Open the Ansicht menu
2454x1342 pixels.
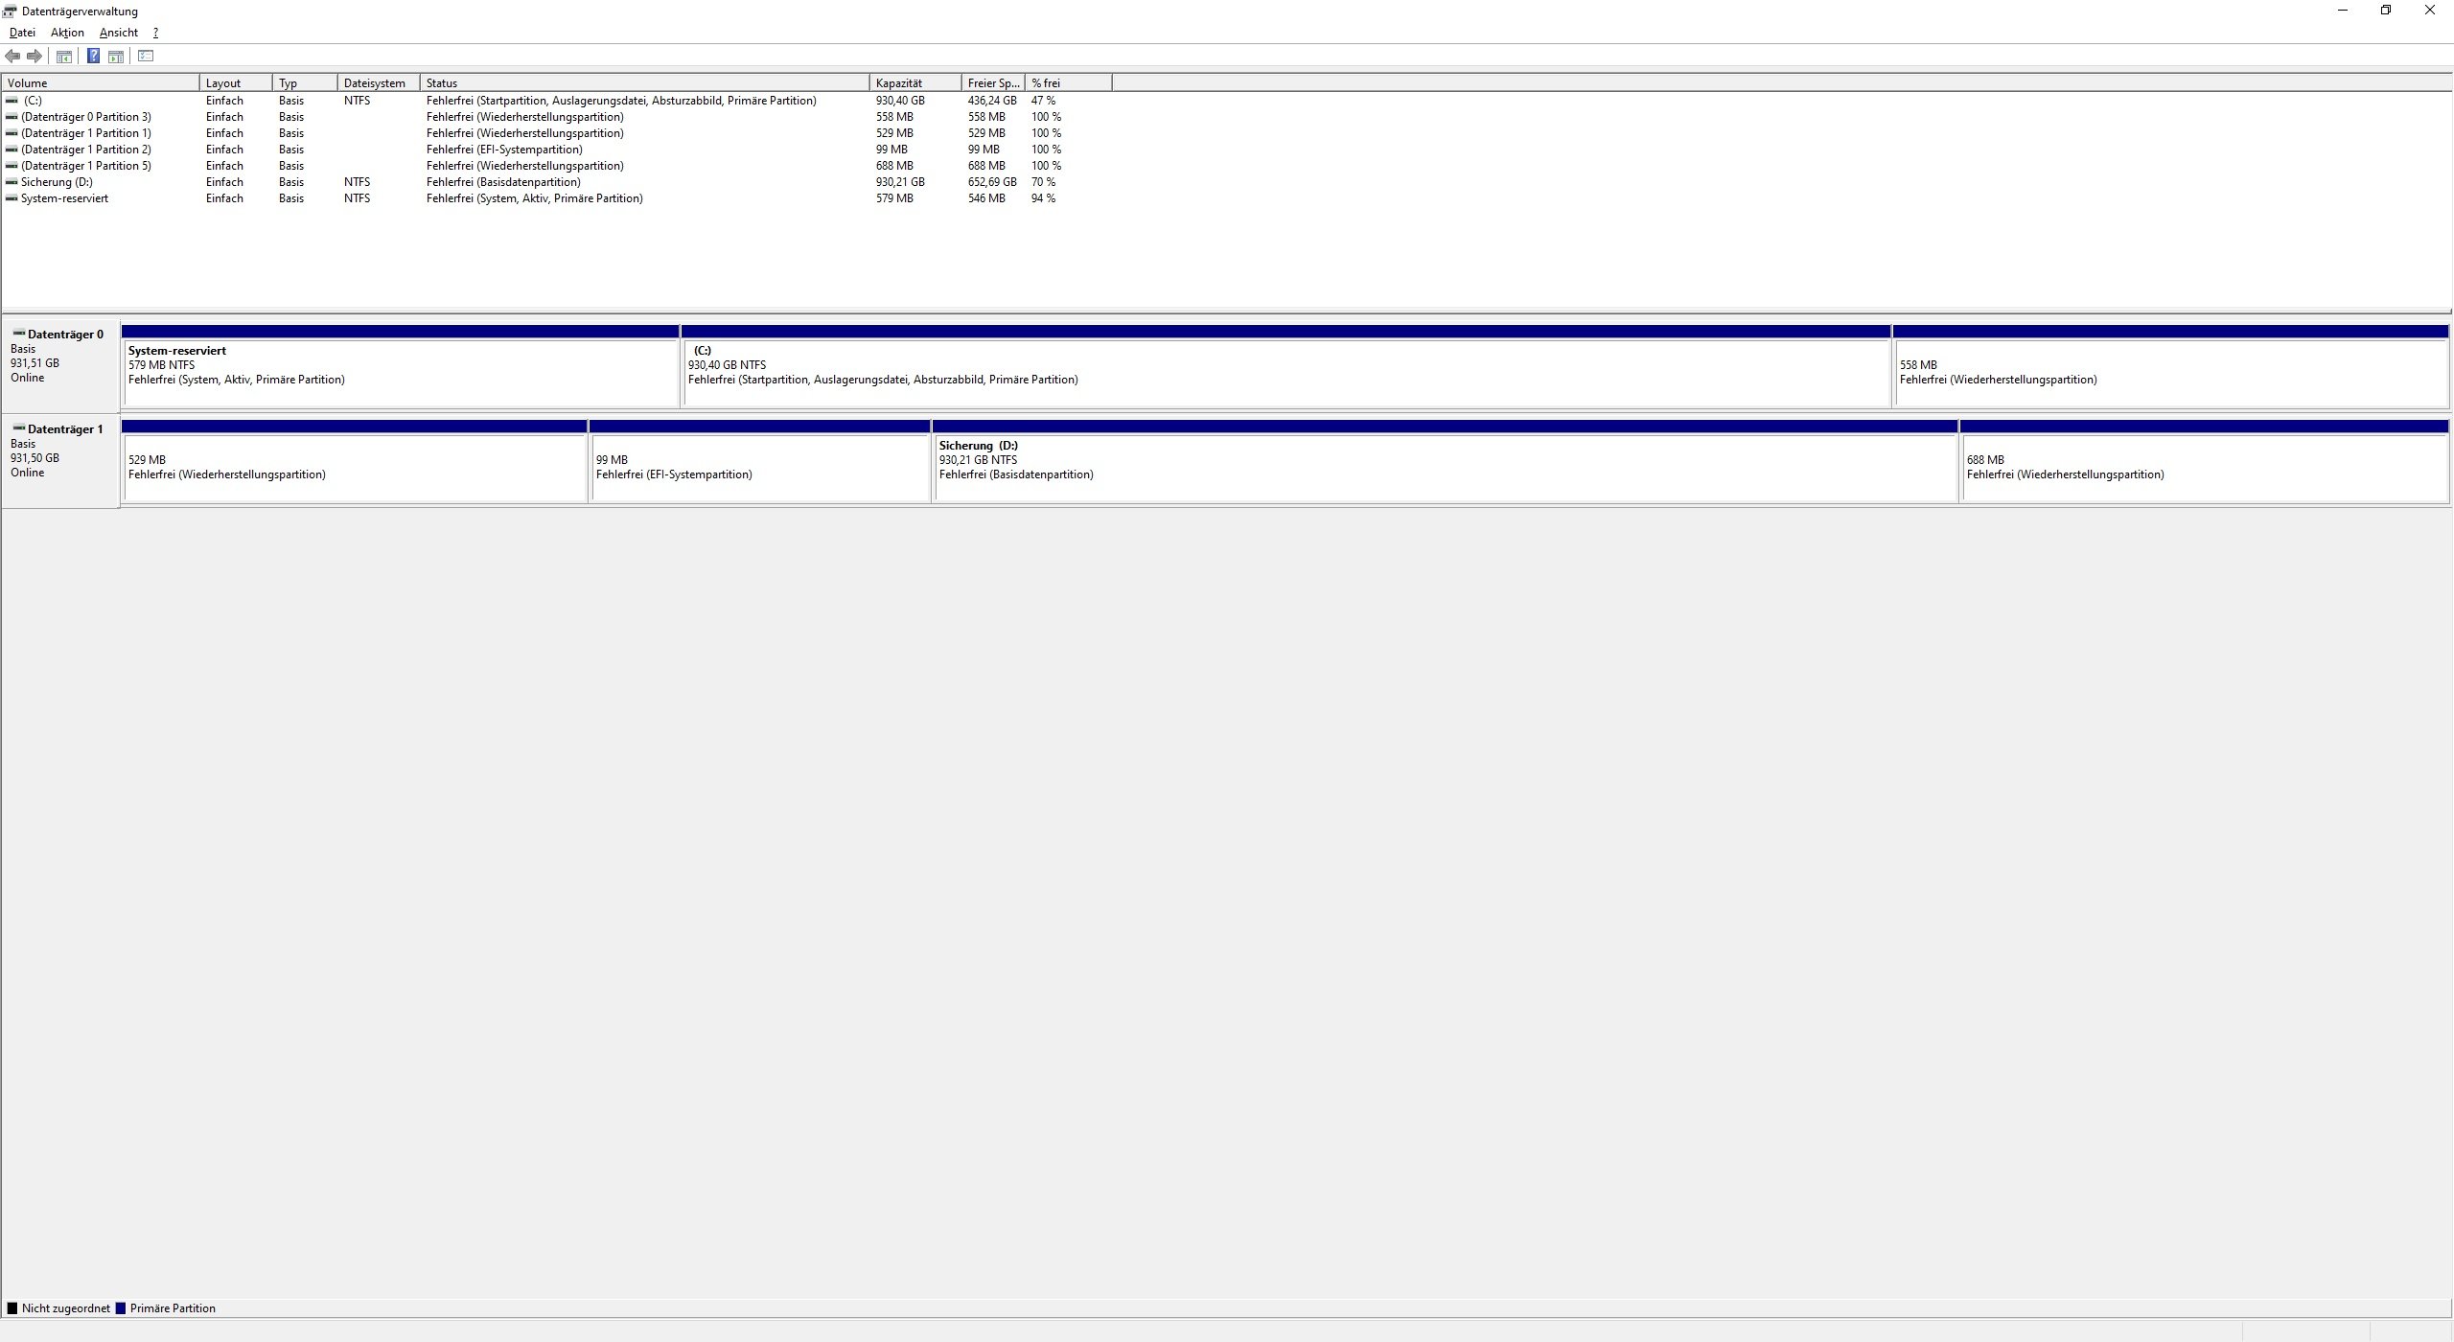click(x=119, y=33)
